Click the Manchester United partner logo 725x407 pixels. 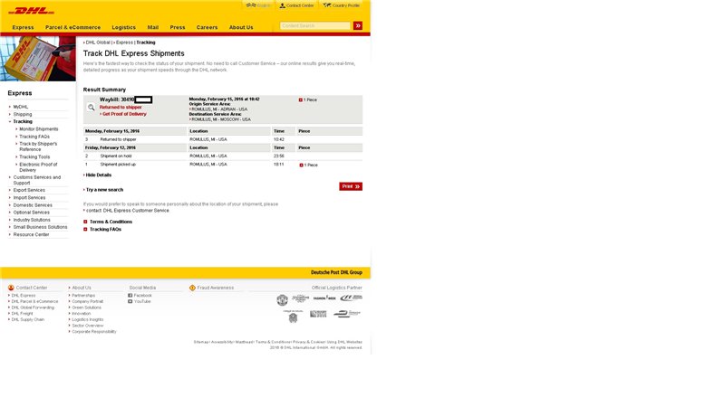282,299
